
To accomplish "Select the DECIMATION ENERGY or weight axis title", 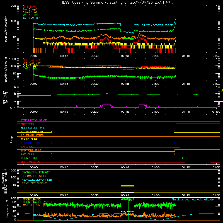I will pos(4,181).
